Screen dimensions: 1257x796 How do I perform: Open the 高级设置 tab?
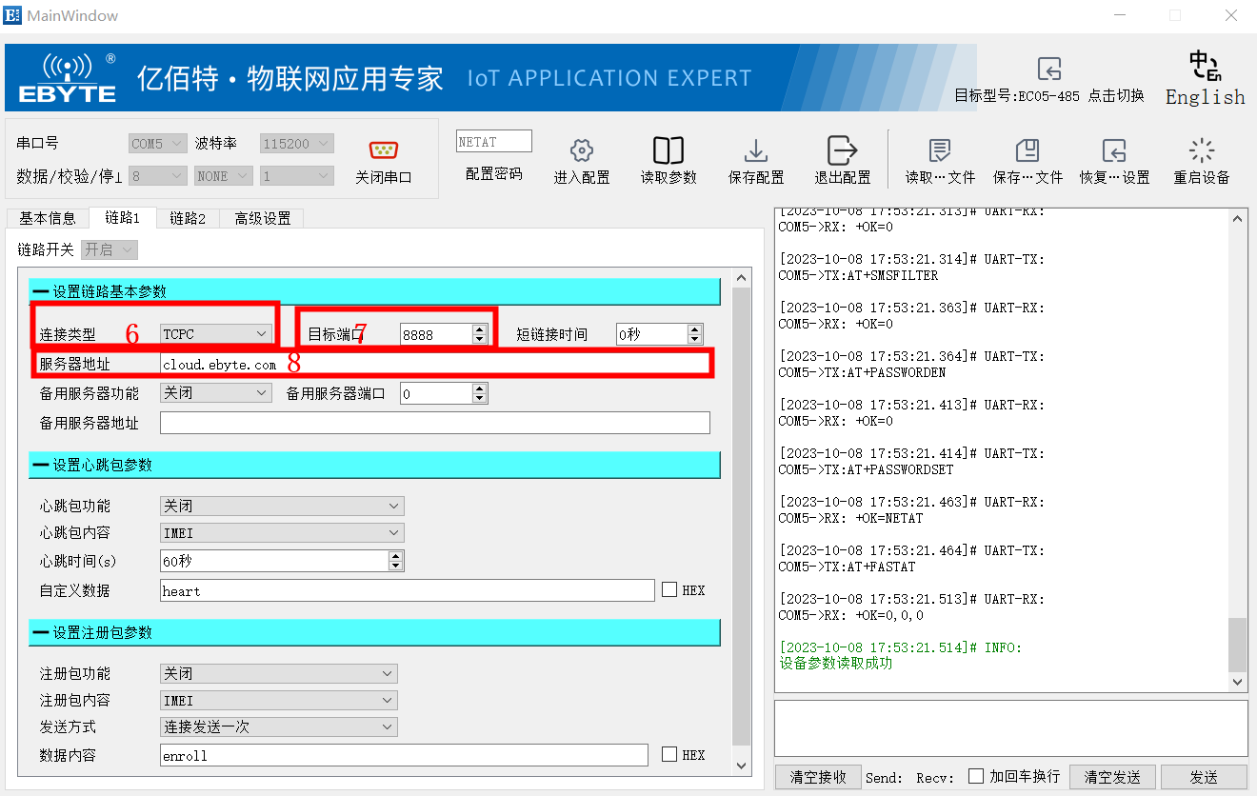point(263,218)
